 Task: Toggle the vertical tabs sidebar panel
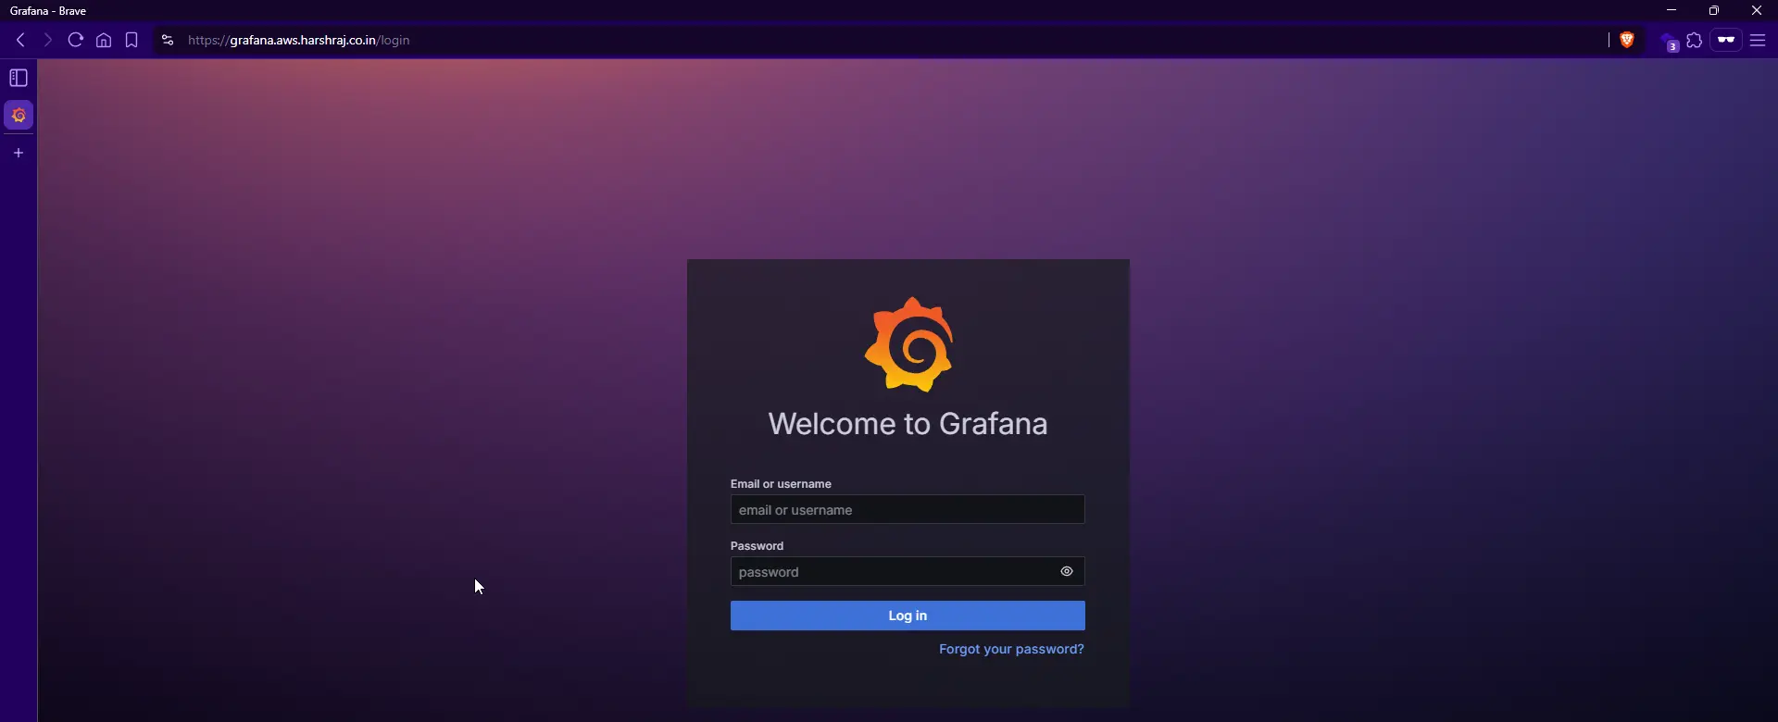click(19, 78)
